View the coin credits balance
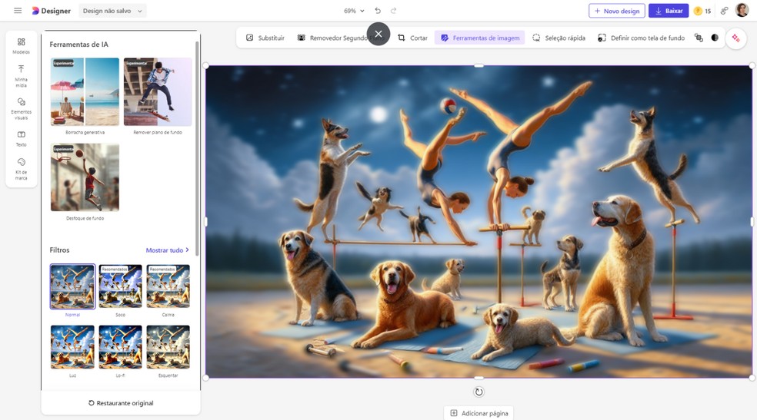This screenshot has width=757, height=420. 702,11
